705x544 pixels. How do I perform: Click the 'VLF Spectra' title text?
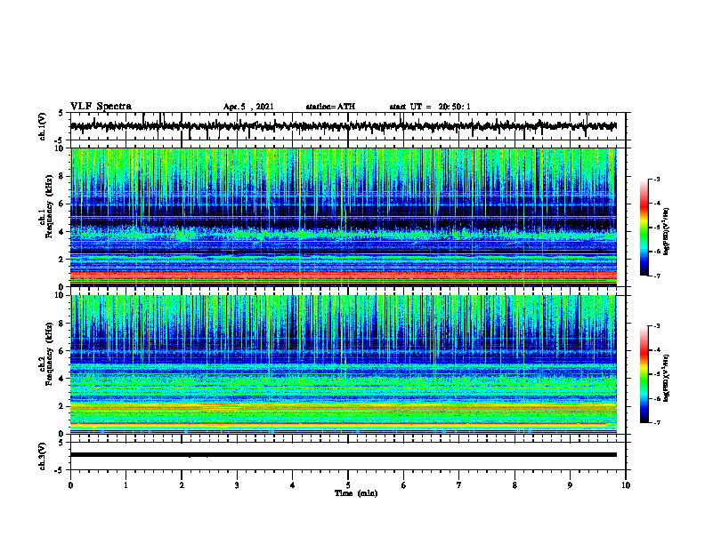coord(101,107)
